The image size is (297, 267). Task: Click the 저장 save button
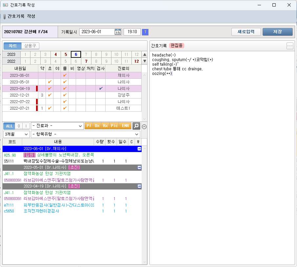click(x=277, y=32)
